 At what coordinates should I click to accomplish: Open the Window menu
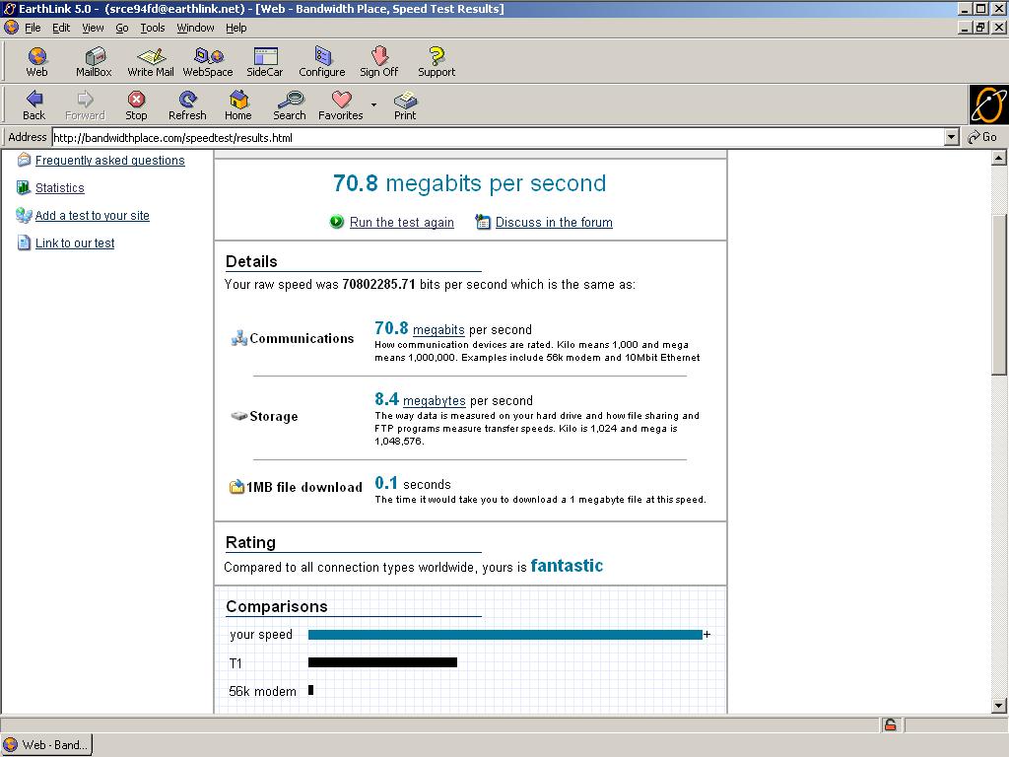click(195, 28)
